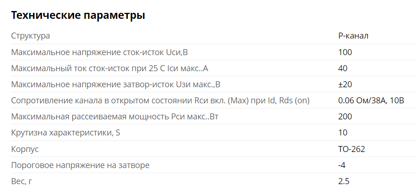This screenshot has height=191, width=417.
Task: Click the Р-канал value
Action: pos(353,36)
